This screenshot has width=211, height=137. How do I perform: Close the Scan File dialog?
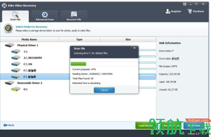[x=134, y=48]
